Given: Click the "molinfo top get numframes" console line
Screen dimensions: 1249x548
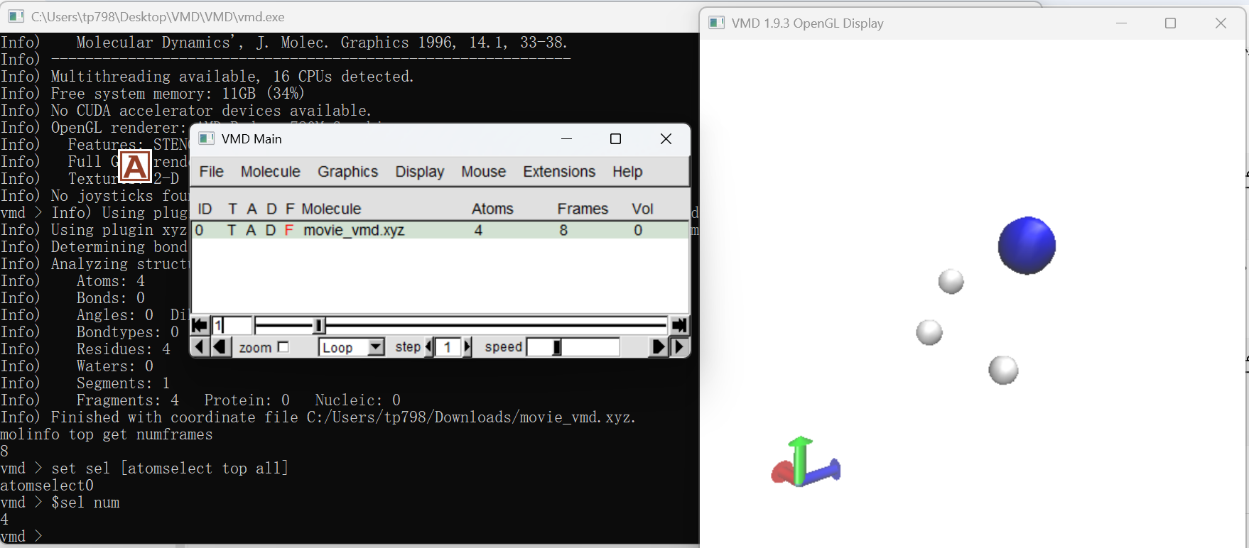Looking at the screenshot, I should coord(107,434).
